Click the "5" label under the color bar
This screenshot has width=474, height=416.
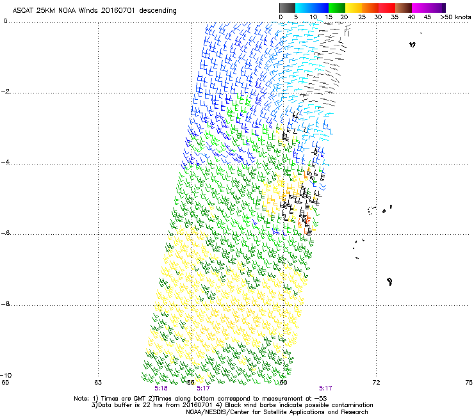tap(296, 17)
